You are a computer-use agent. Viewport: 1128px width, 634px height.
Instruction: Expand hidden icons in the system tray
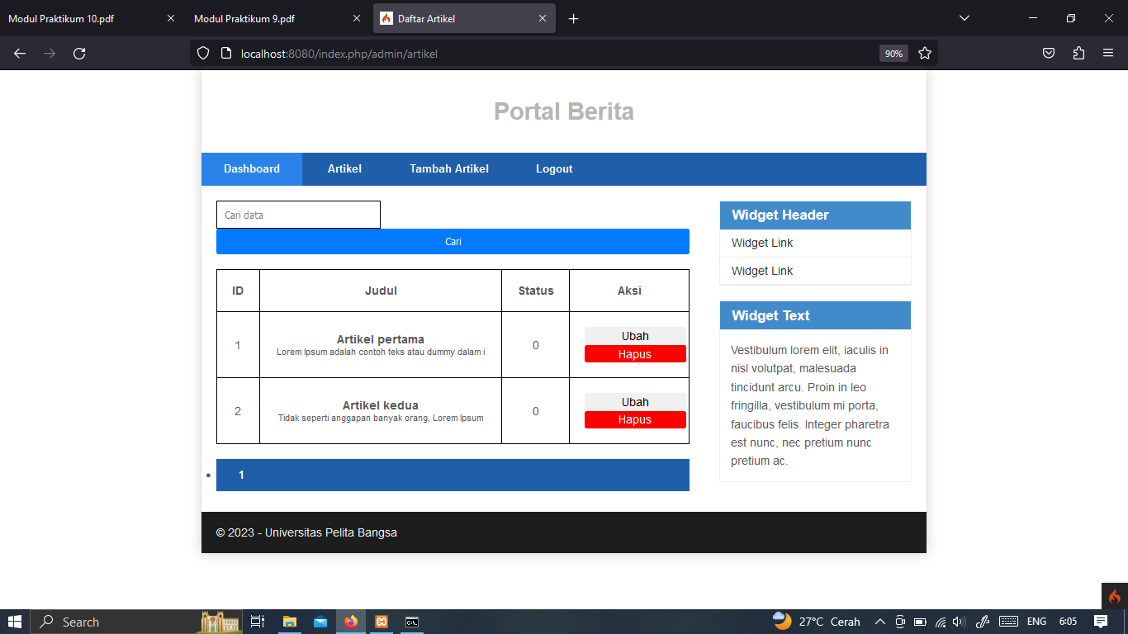tap(879, 622)
